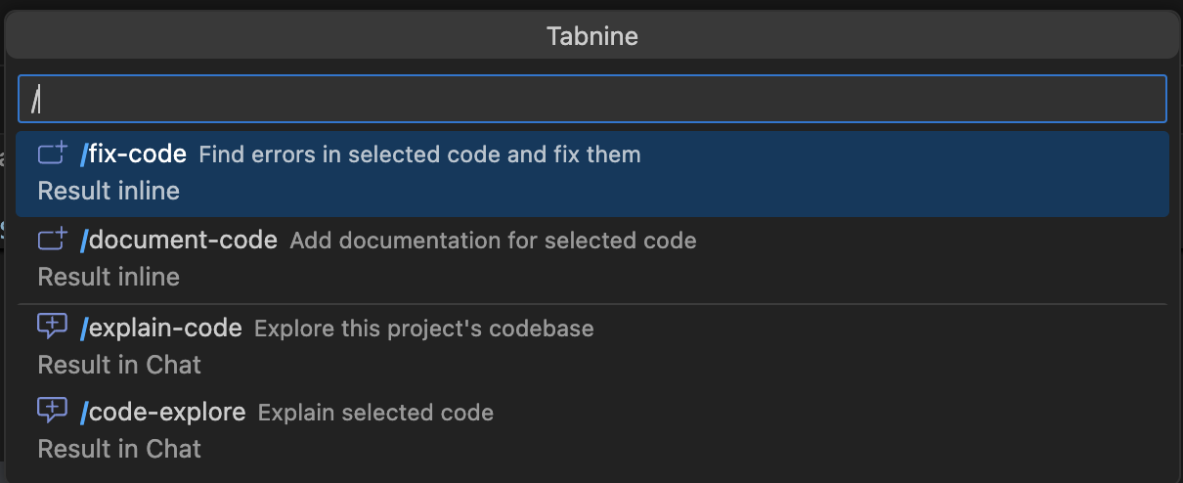Click the inline-result icon beside /fix-code

(52, 154)
